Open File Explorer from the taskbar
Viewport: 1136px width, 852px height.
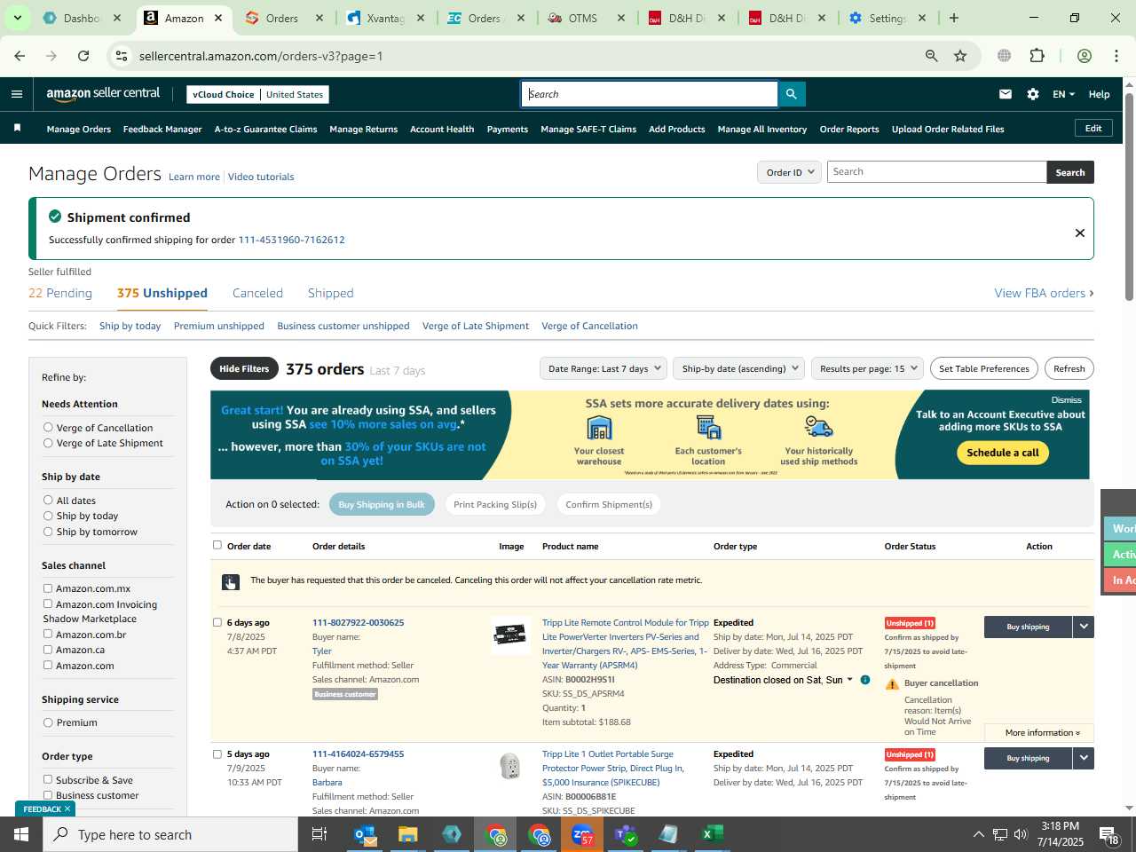tap(408, 834)
